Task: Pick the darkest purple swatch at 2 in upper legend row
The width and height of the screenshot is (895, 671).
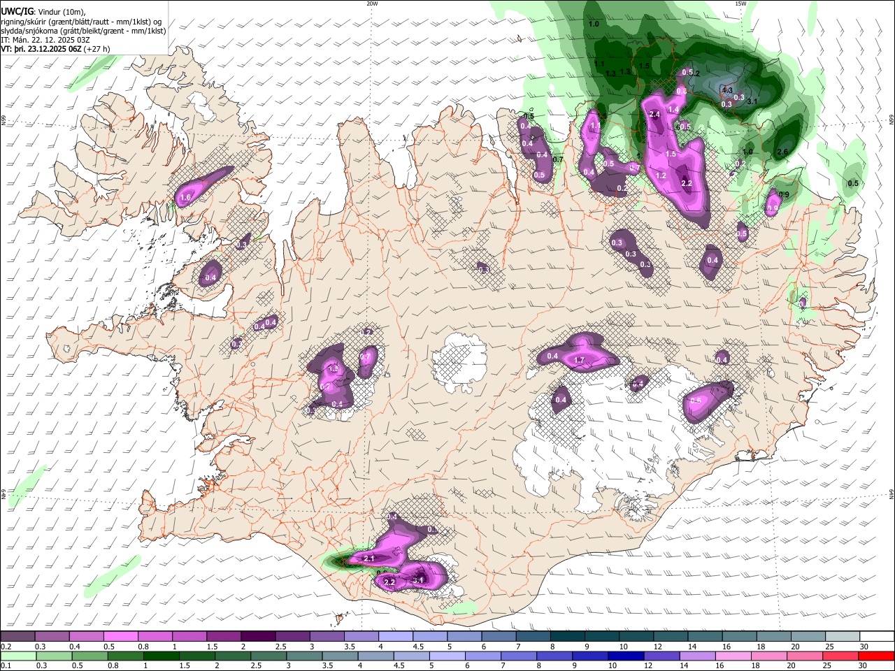Action: click(x=257, y=637)
